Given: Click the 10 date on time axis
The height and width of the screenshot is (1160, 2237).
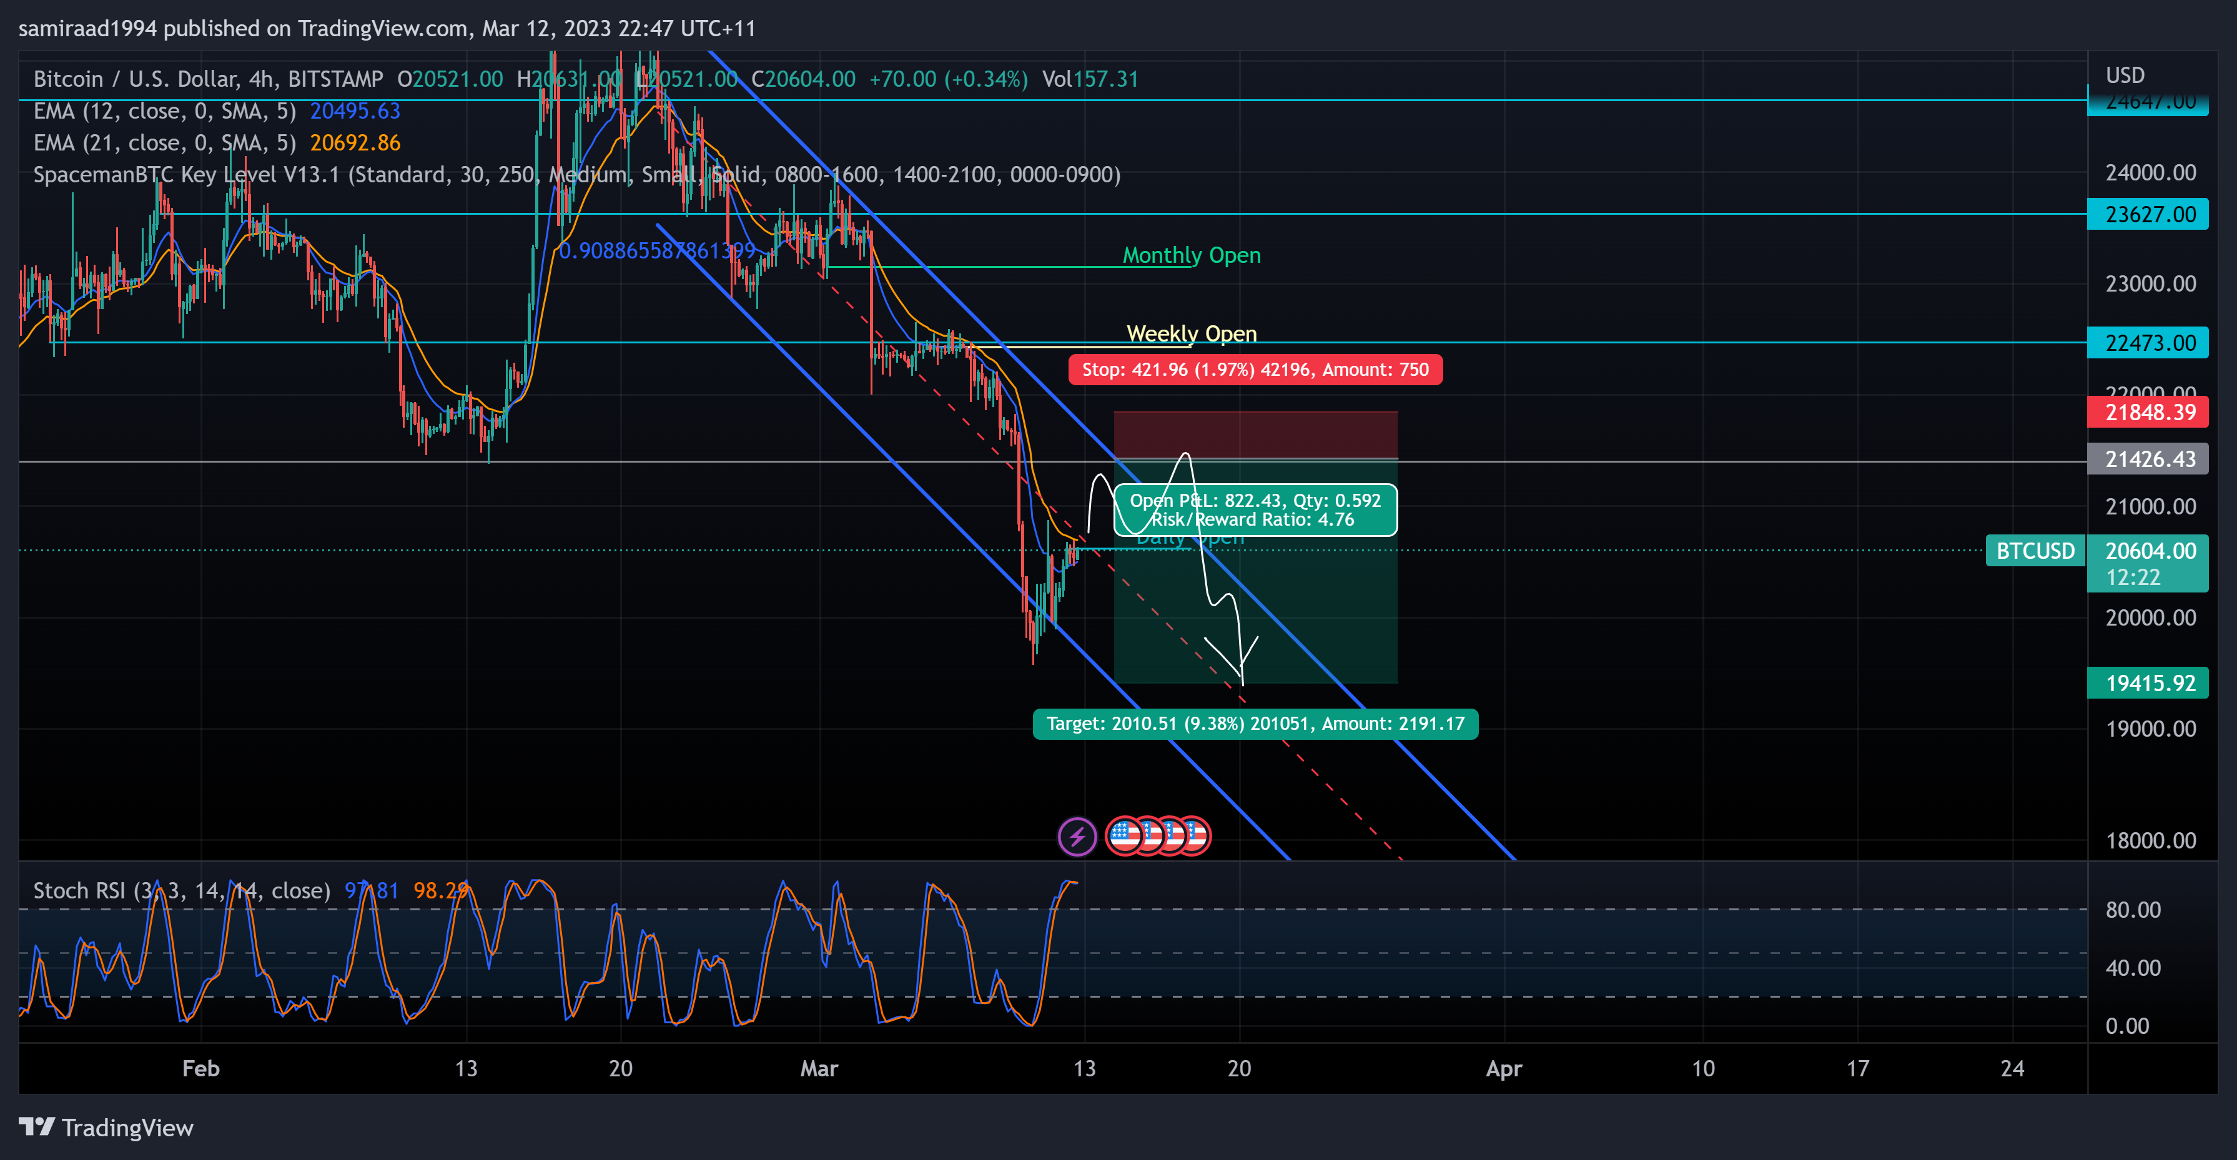Looking at the screenshot, I should pyautogui.click(x=1703, y=1069).
